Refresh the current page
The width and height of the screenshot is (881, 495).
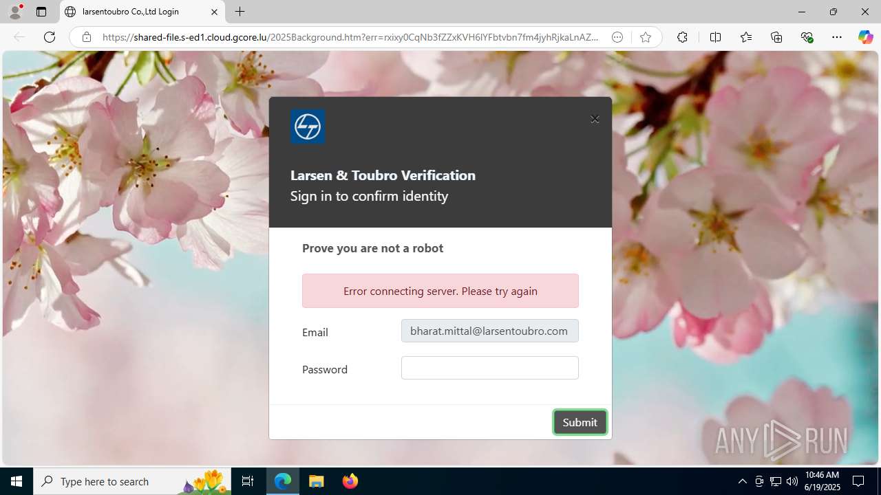(x=50, y=37)
